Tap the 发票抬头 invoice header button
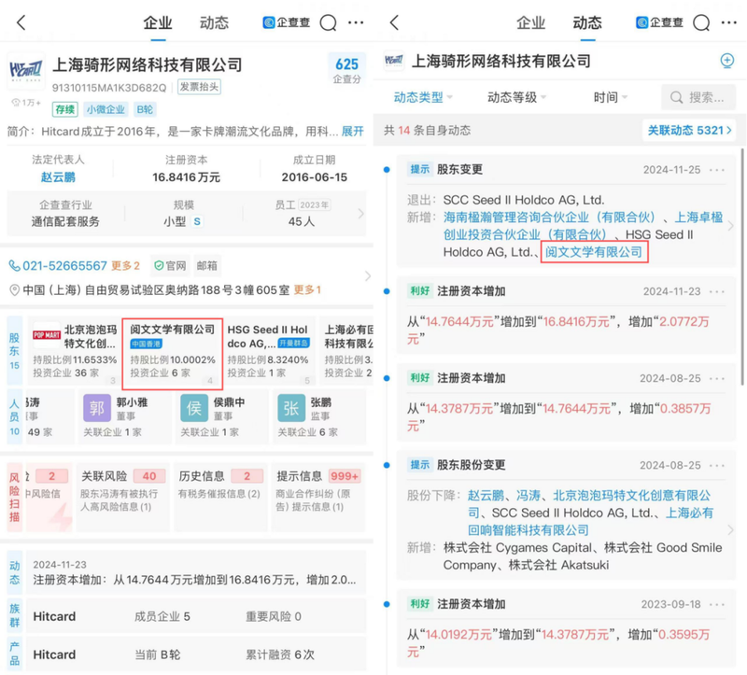The width and height of the screenshot is (747, 675). pos(199,87)
